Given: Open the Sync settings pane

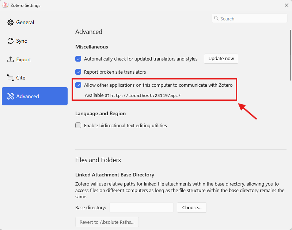Looking at the screenshot, I should tap(35, 41).
